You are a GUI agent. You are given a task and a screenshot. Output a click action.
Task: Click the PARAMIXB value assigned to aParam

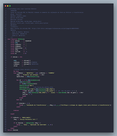(28, 41)
